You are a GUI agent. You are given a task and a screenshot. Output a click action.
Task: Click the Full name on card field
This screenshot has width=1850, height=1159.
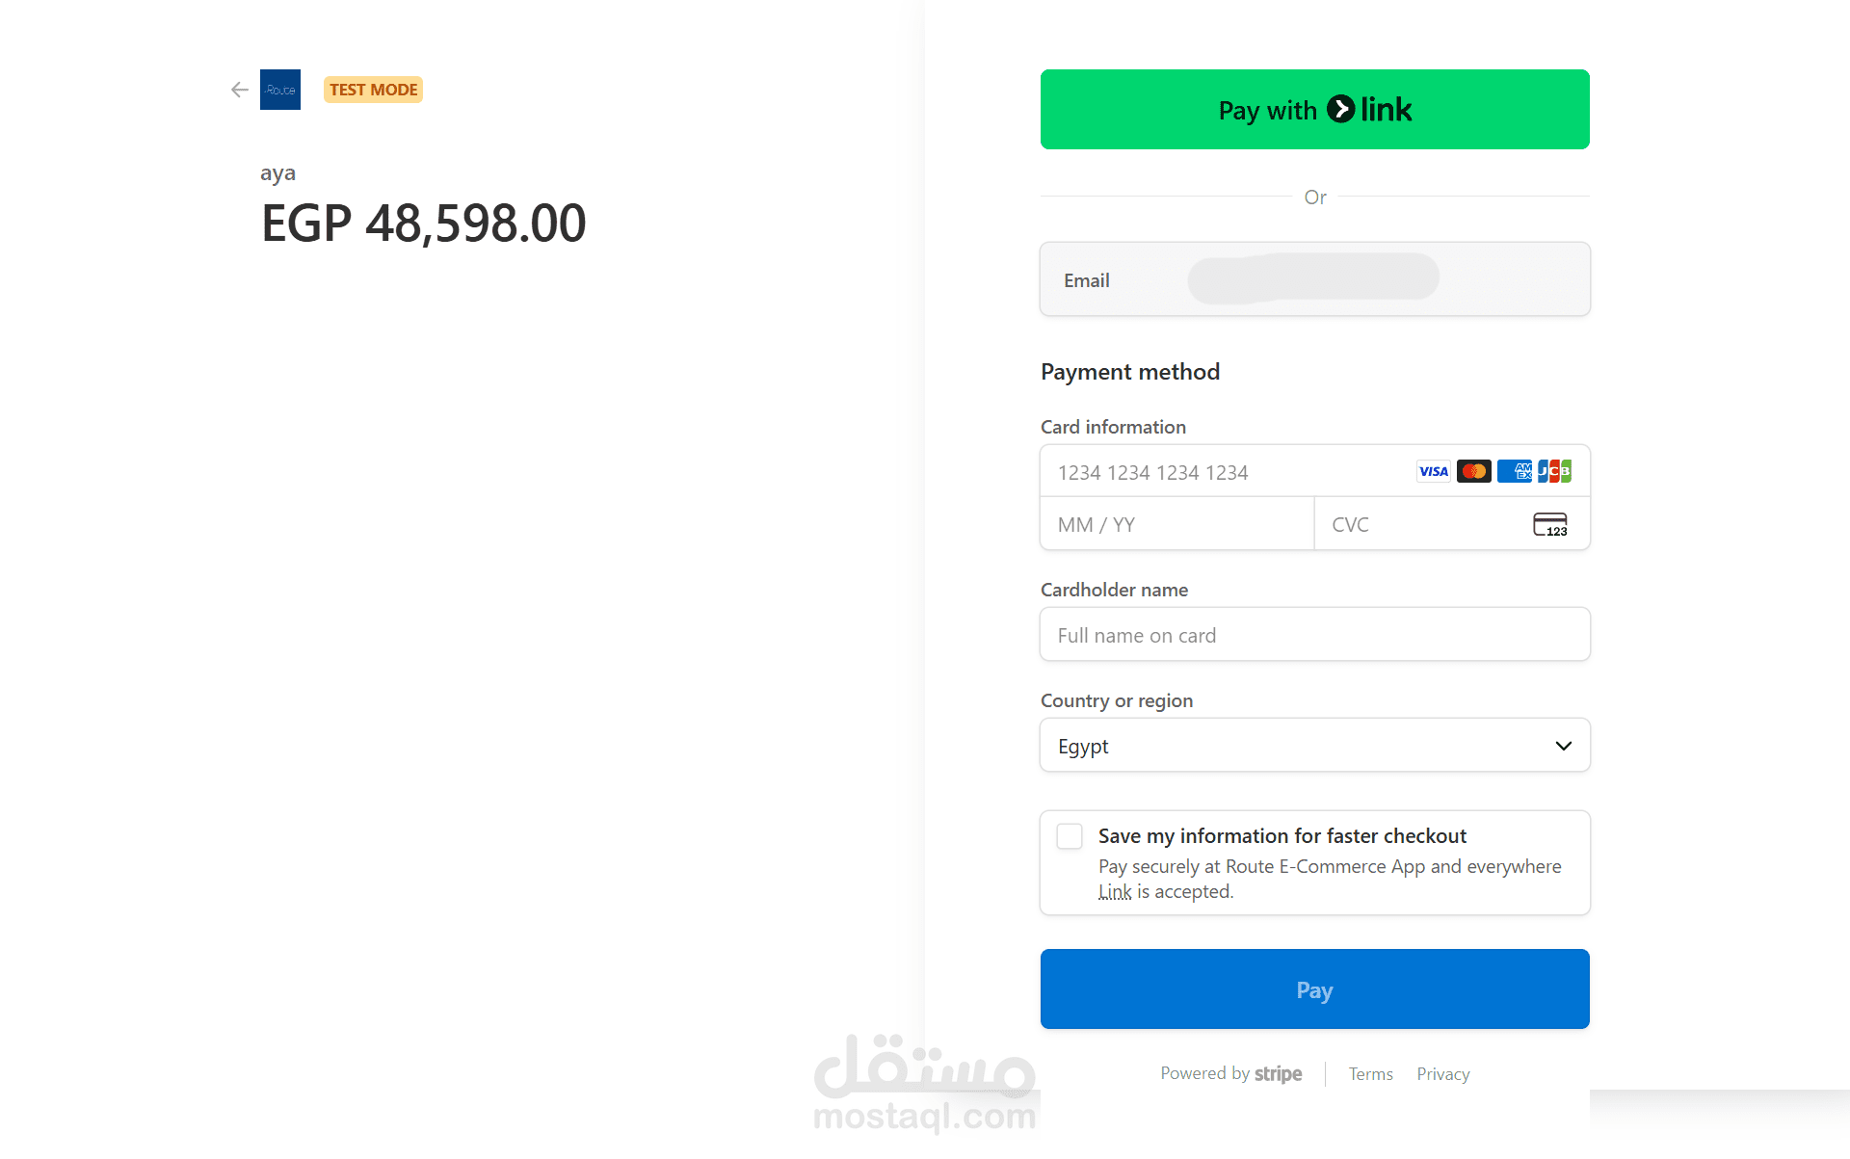pos(1314,636)
